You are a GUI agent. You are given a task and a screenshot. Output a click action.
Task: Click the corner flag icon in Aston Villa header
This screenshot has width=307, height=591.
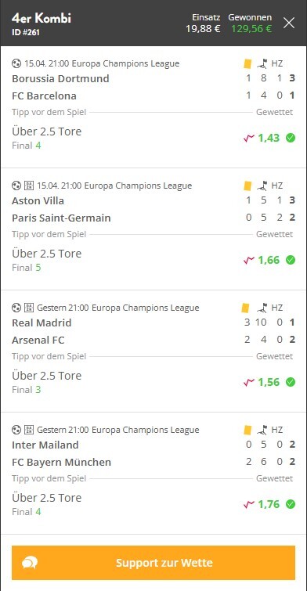coord(262,186)
